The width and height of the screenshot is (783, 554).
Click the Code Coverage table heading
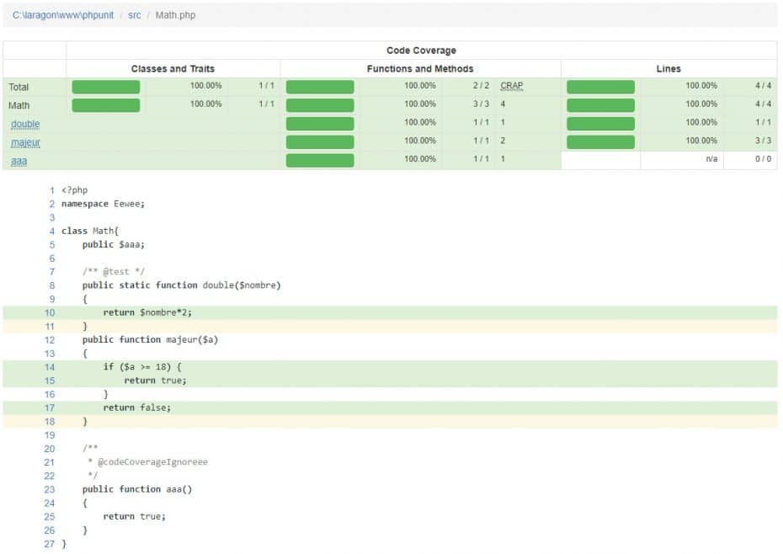click(x=421, y=51)
